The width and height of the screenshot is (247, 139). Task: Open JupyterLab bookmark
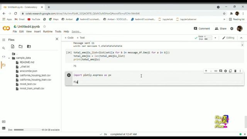point(166,19)
